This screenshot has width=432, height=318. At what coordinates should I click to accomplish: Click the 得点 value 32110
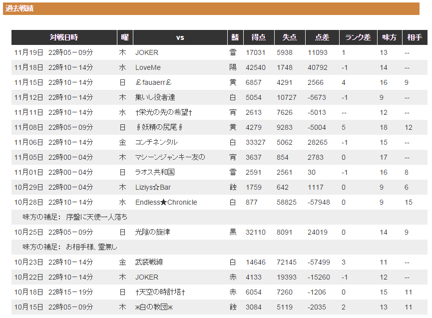click(256, 232)
